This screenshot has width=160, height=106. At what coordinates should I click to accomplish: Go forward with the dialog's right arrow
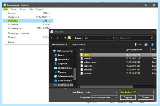click(57, 38)
